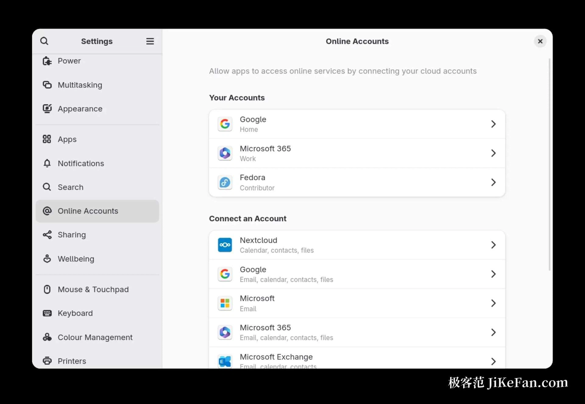Open Microsoft Exchange connection chevron

click(493, 361)
